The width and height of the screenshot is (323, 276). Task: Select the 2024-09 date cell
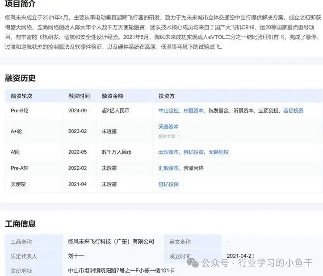77,111
